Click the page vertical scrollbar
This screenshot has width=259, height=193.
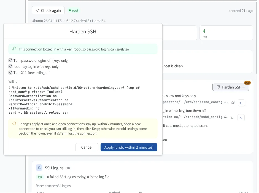point(257,38)
